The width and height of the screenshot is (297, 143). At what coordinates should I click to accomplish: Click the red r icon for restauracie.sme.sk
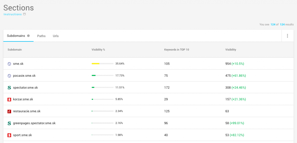pos(9,111)
